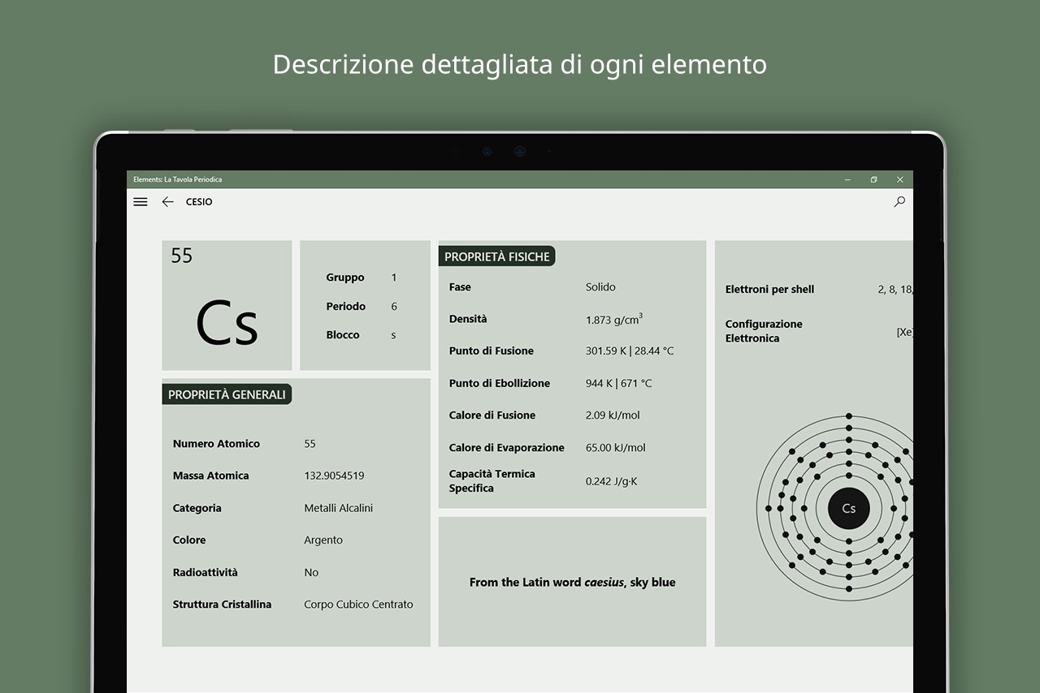Click the app icon in the title bar
The width and height of the screenshot is (1040, 693).
click(135, 179)
